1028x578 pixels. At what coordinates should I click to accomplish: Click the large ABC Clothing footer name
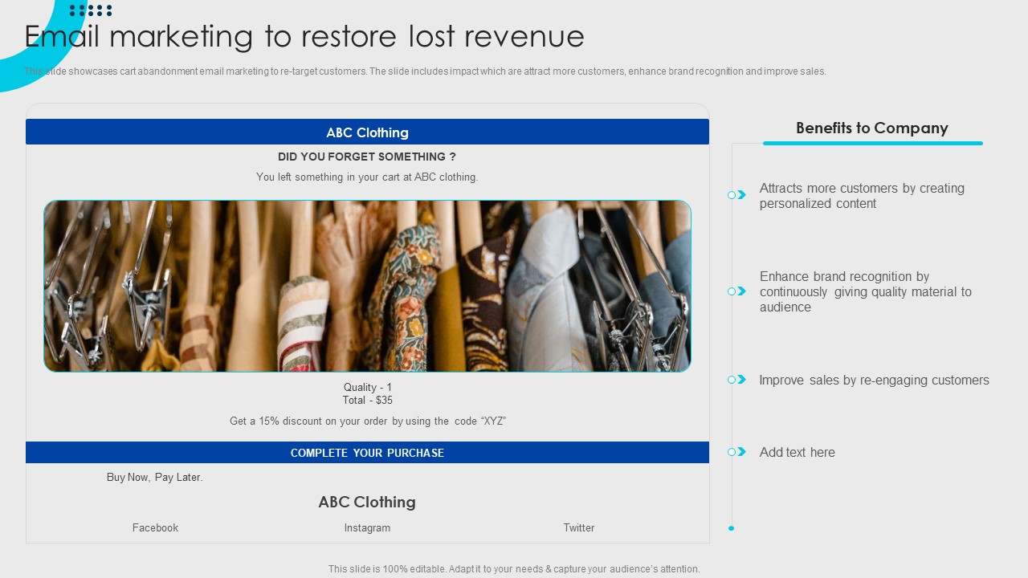point(367,502)
